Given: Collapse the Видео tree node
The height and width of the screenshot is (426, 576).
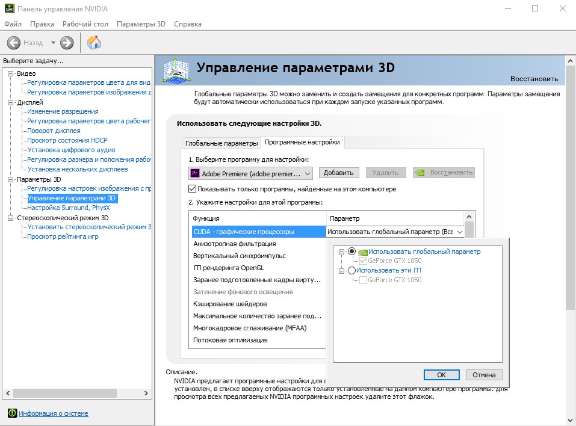Looking at the screenshot, I should [10, 73].
